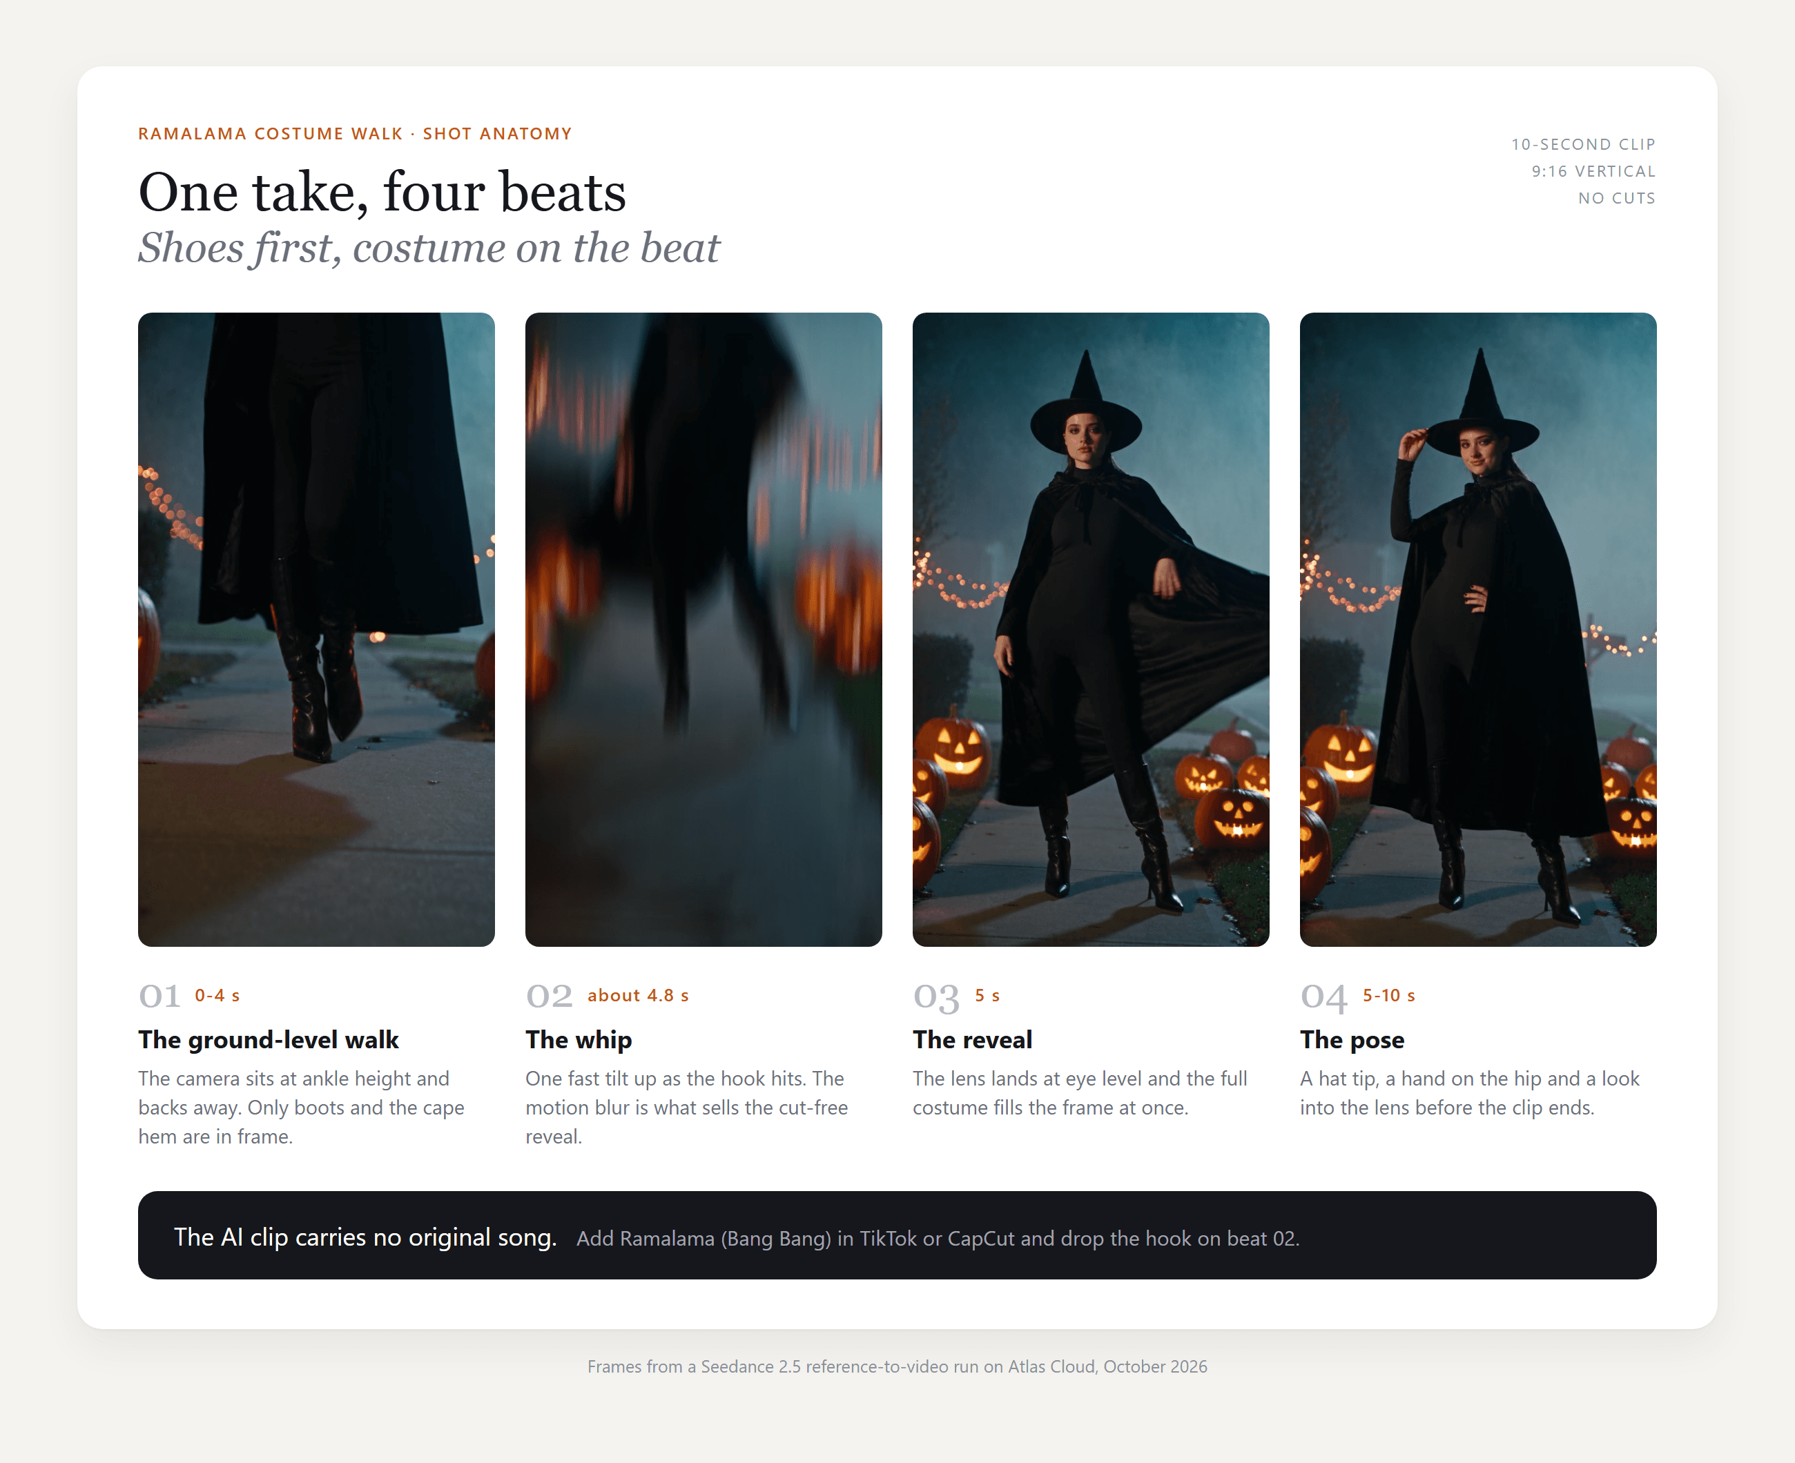Click the '04' beat number
Screen dimensions: 1795x1463
pyautogui.click(x=1323, y=997)
